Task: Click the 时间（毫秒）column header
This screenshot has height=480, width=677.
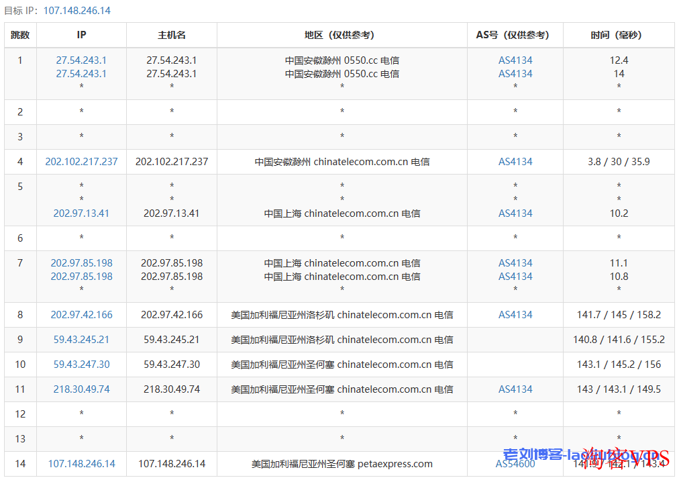Action: [x=619, y=35]
